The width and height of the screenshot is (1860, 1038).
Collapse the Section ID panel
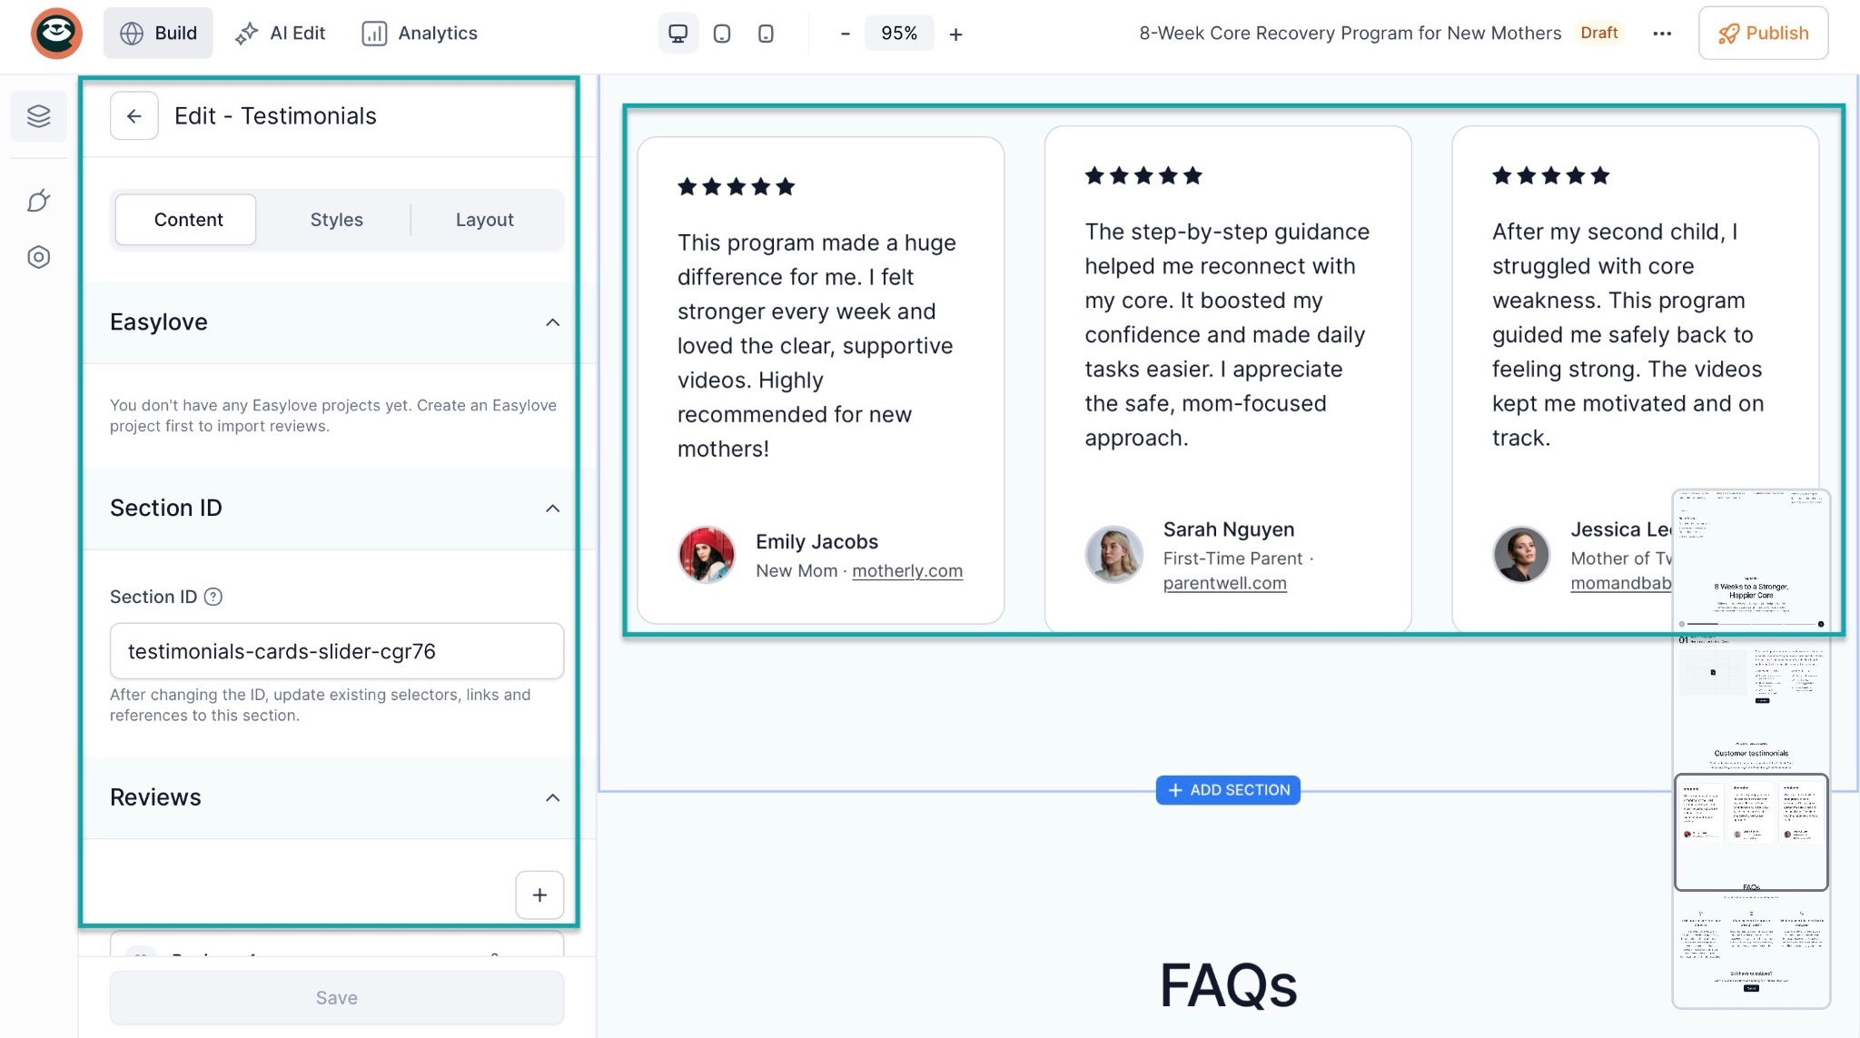(x=552, y=509)
